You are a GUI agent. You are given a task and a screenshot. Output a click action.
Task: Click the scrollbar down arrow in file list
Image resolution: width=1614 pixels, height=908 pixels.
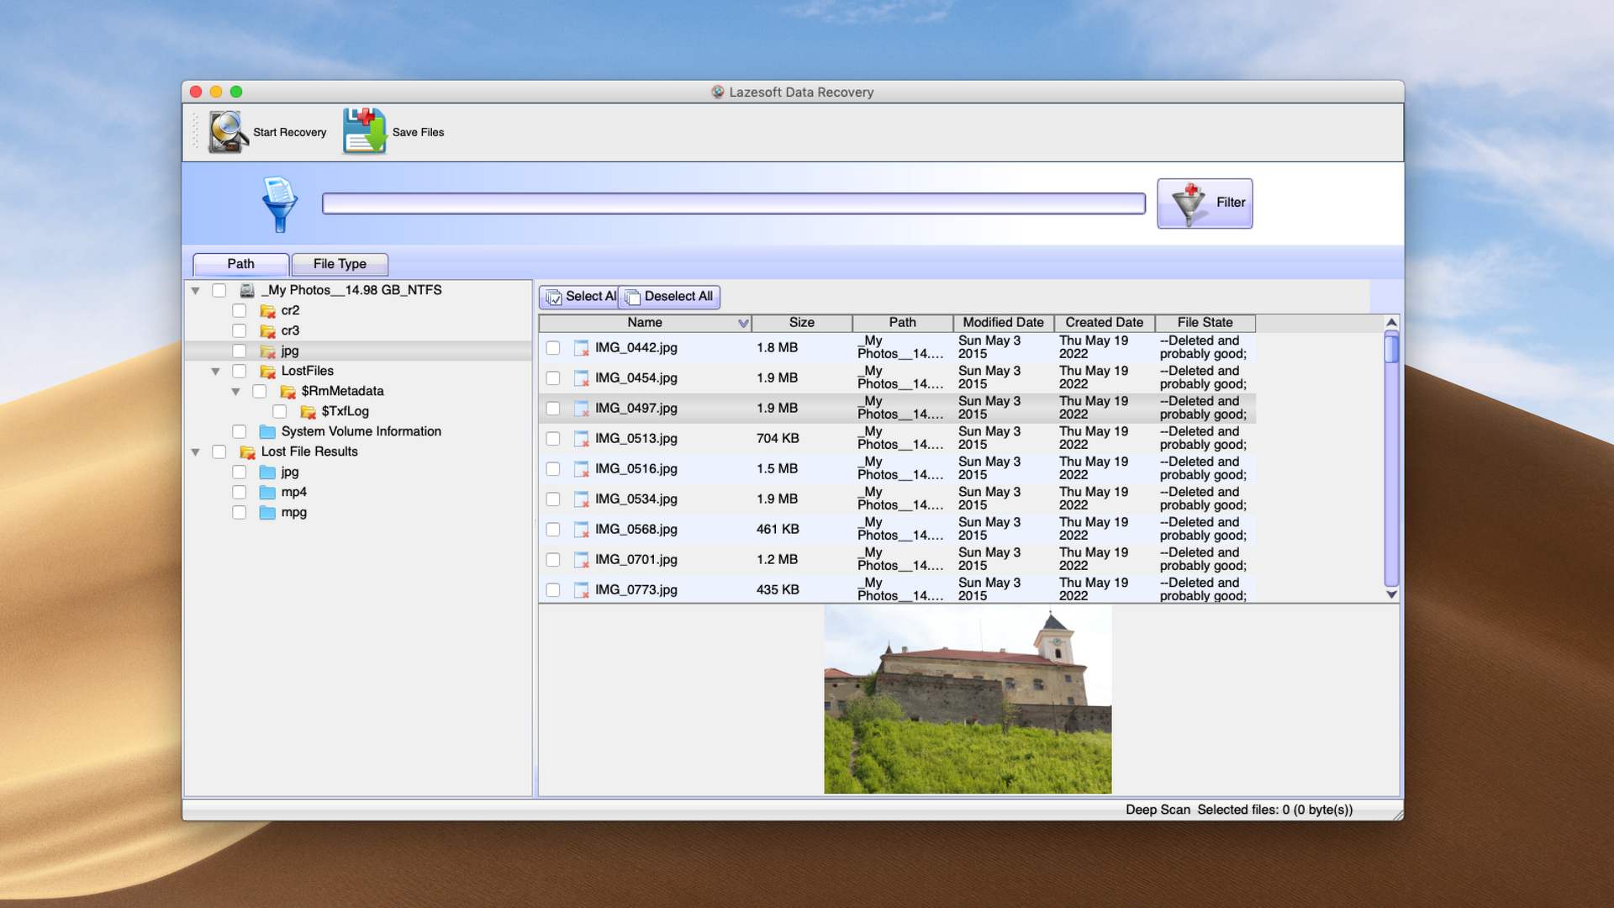pos(1391,594)
